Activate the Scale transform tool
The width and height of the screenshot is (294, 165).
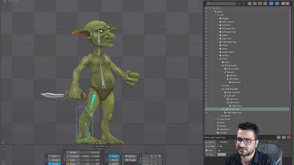73,160
